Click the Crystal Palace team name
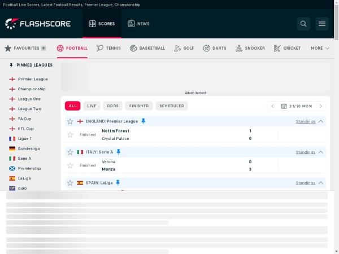 point(115,139)
